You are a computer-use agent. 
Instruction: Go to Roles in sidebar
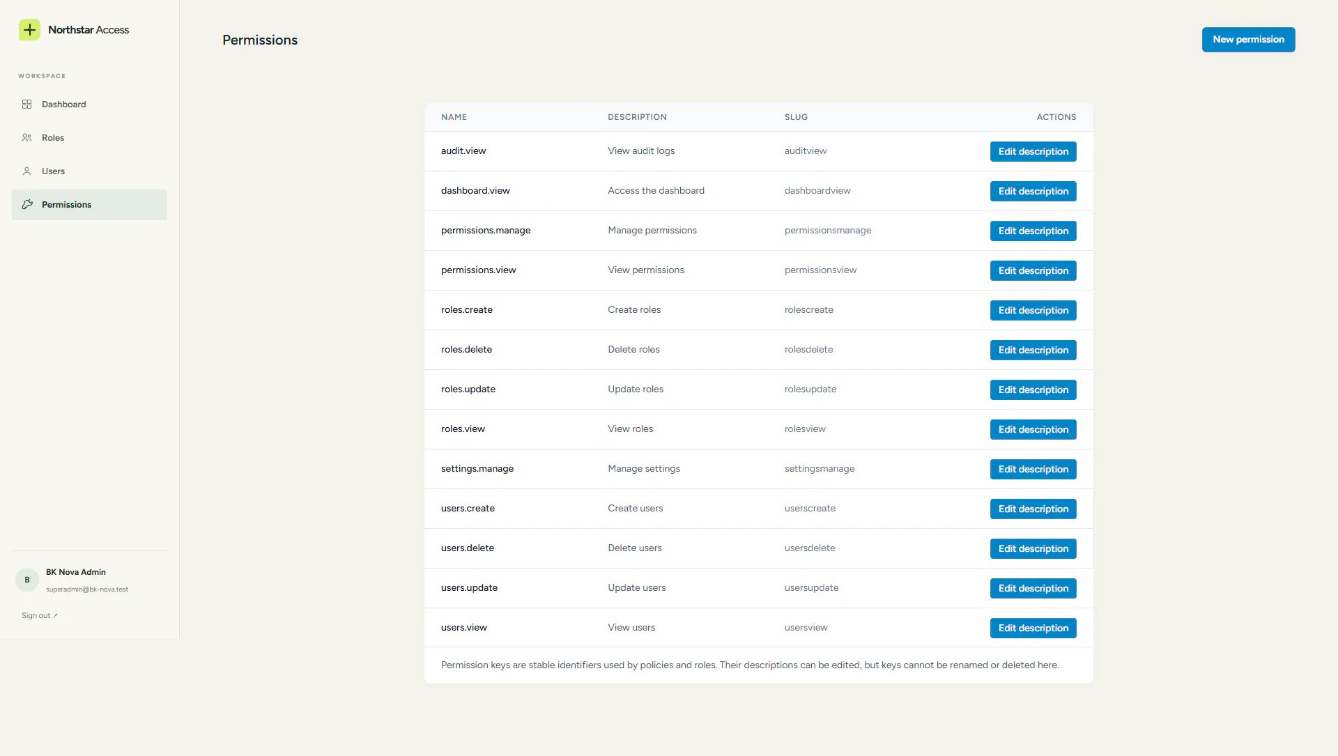pos(89,138)
